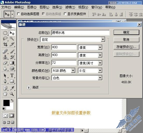Select the Healing Brush tool
The width and height of the screenshot is (143, 133).
pyautogui.click(x=5, y=52)
